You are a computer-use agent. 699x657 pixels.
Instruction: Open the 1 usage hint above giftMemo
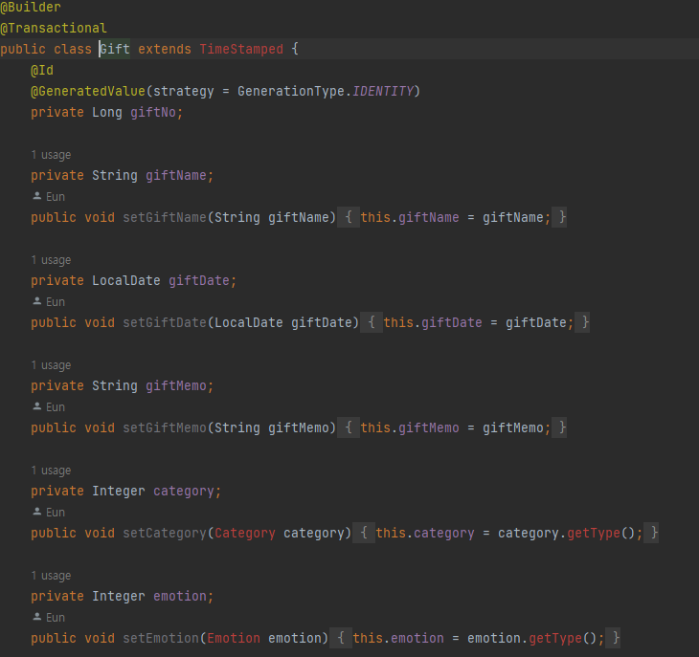click(x=51, y=365)
